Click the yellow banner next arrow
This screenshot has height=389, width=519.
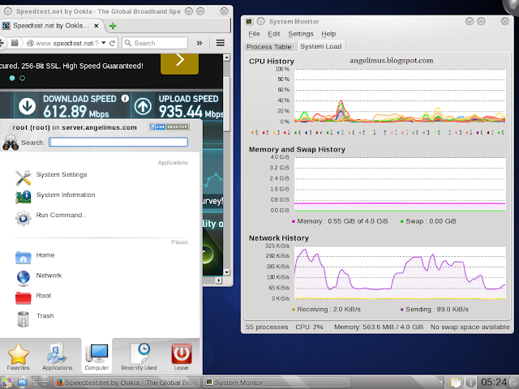click(180, 62)
